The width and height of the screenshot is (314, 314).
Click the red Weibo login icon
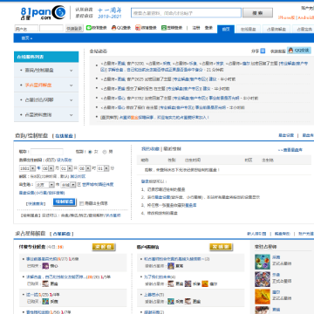click(138, 28)
